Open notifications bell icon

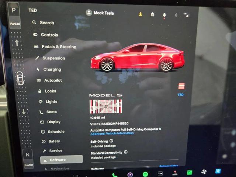pyautogui.click(x=164, y=15)
